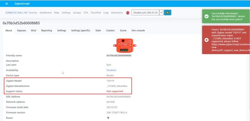Switch to the Reporting tab
The width and height of the screenshot is (250, 121).
(x=47, y=31)
